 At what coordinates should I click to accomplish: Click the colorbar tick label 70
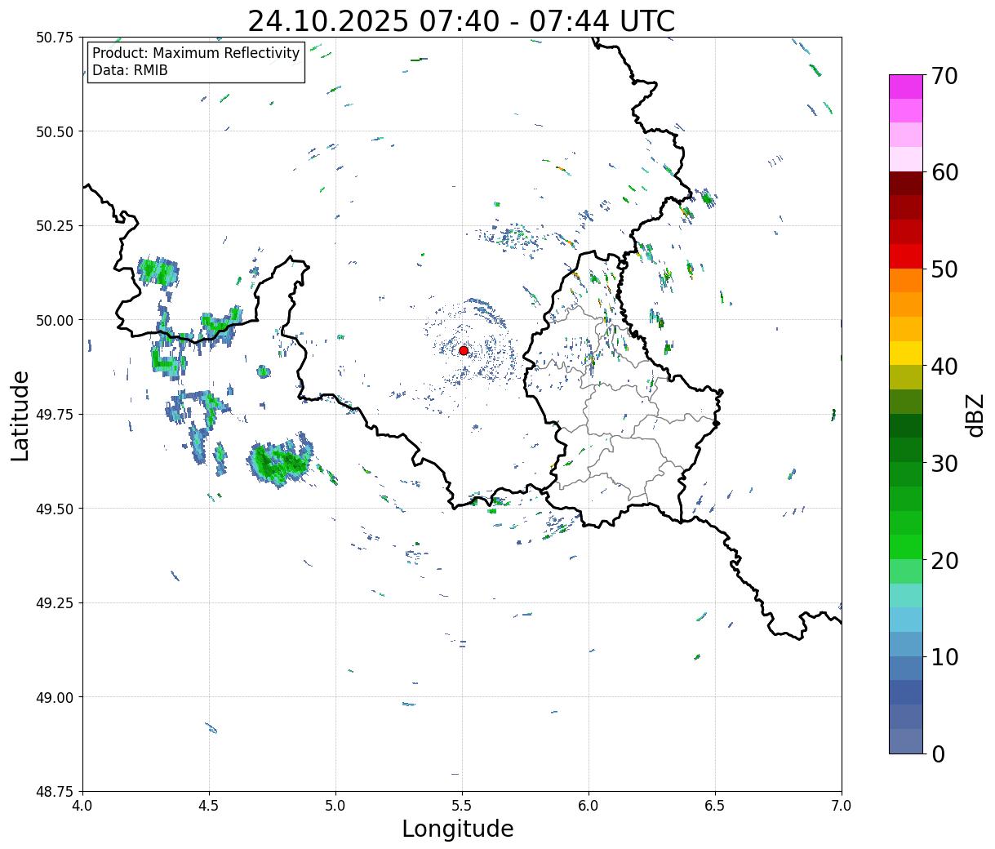tap(944, 76)
